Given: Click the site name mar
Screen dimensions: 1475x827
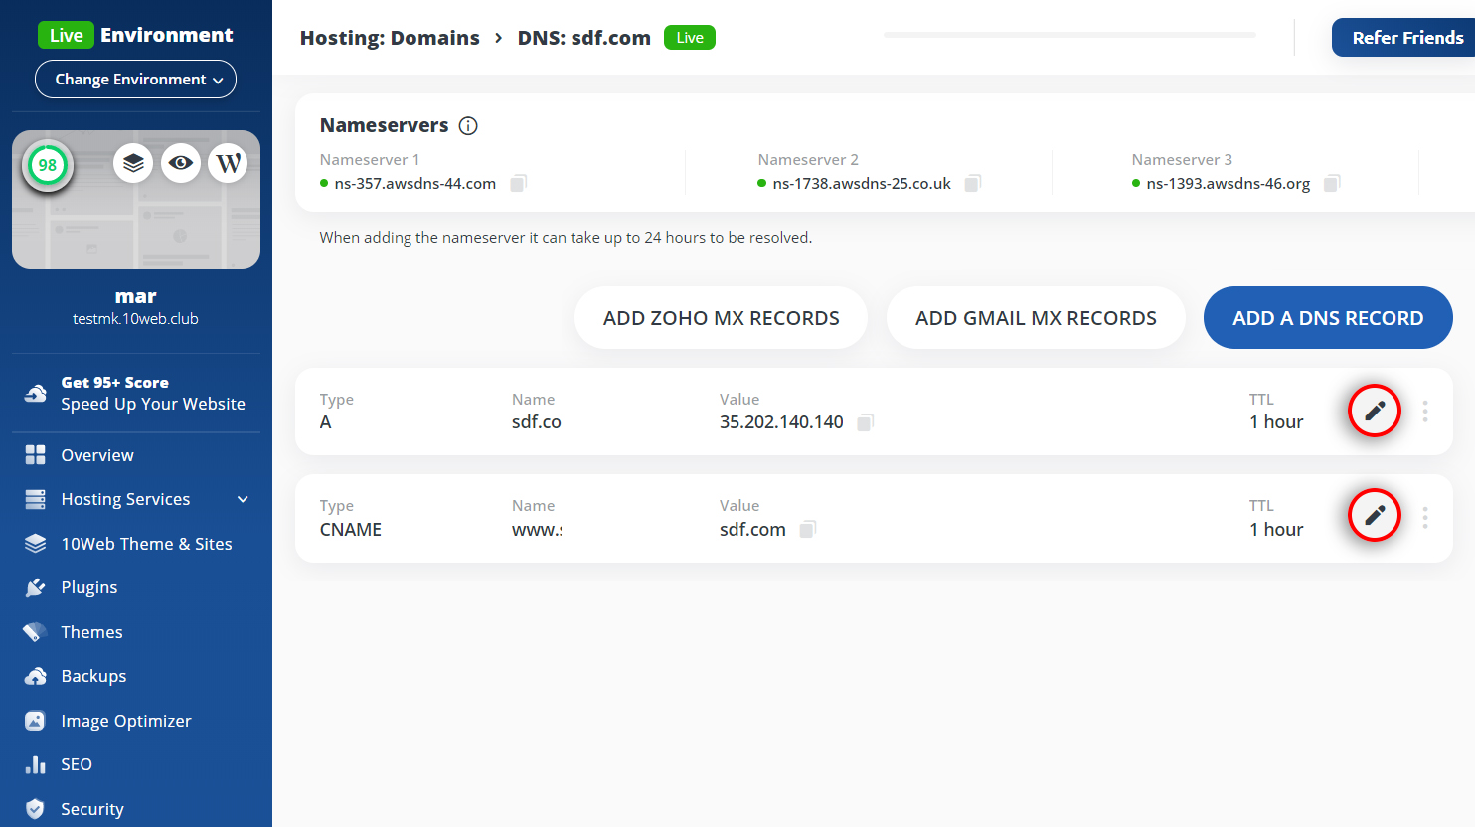Looking at the screenshot, I should (x=135, y=296).
